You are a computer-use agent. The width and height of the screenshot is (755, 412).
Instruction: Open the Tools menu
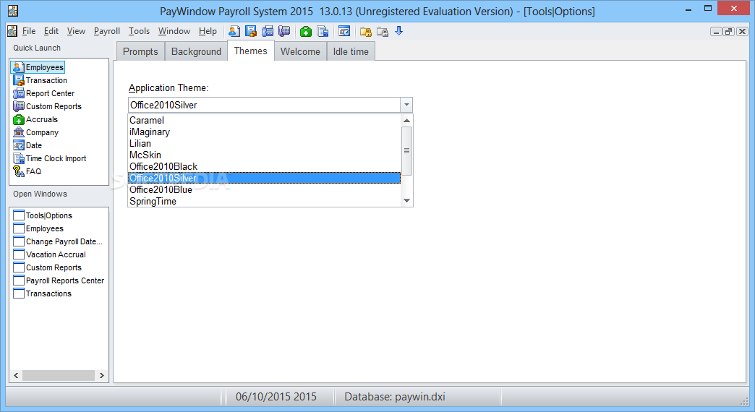pyautogui.click(x=139, y=31)
